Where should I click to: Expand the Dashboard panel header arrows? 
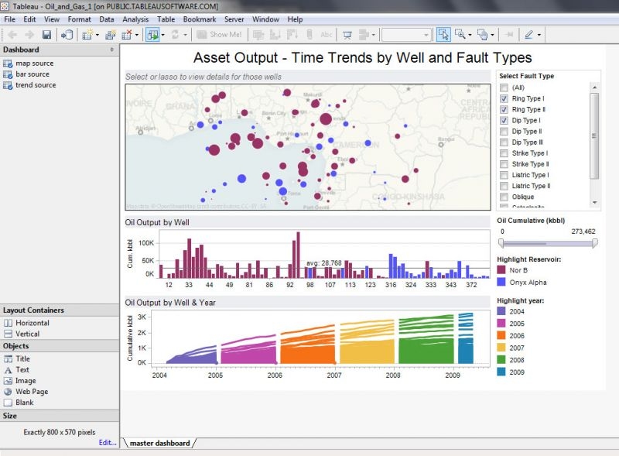point(113,50)
